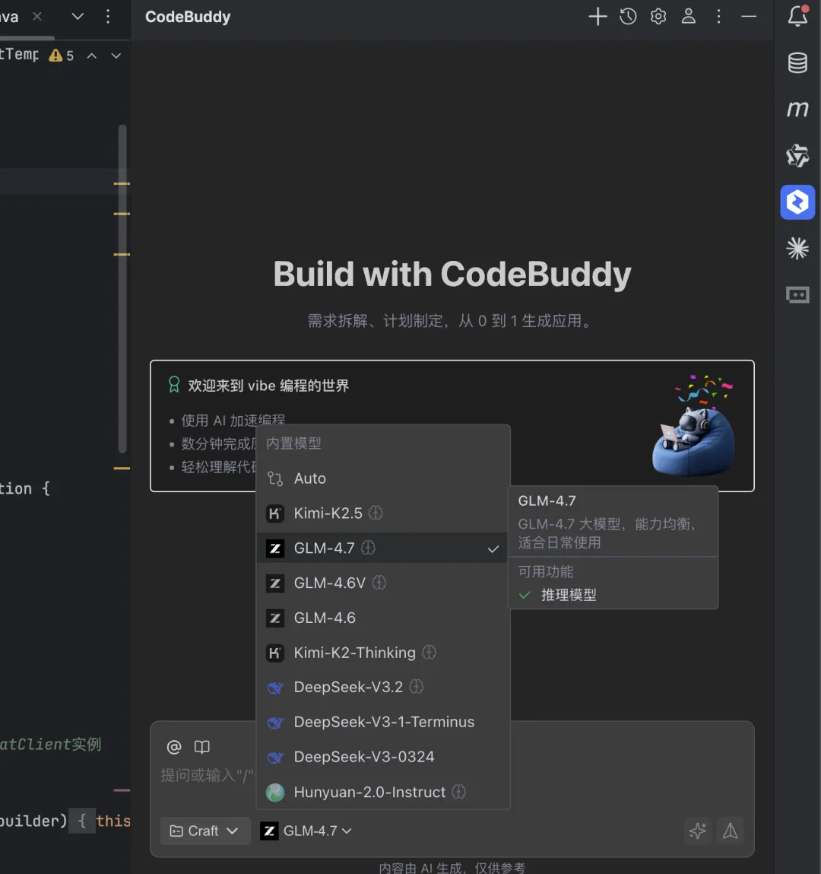Screen dimensions: 821x874
Task: Open the GLM-4.7 model selector dropdown
Action: (x=306, y=831)
